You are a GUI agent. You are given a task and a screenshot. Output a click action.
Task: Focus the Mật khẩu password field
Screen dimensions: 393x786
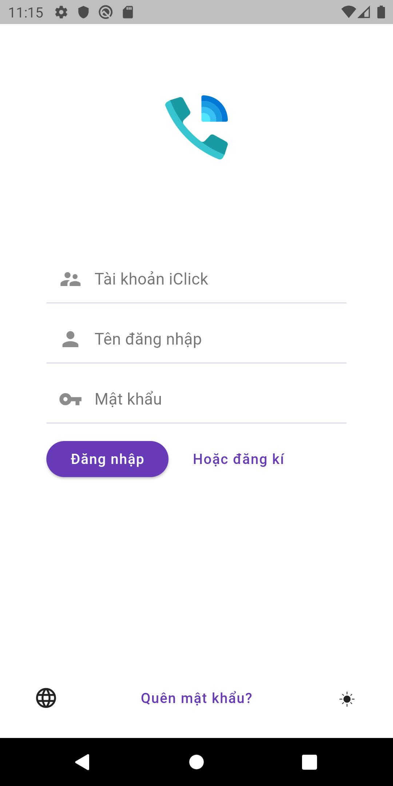tap(196, 399)
